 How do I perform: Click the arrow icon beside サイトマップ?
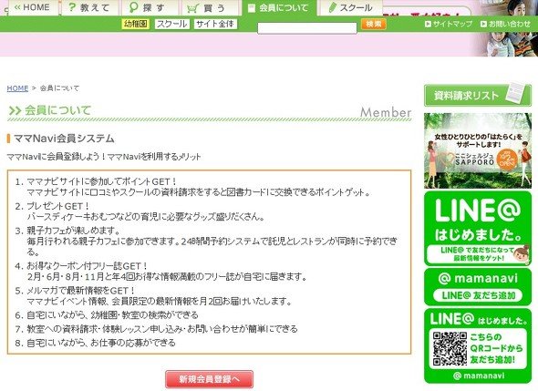pos(428,24)
